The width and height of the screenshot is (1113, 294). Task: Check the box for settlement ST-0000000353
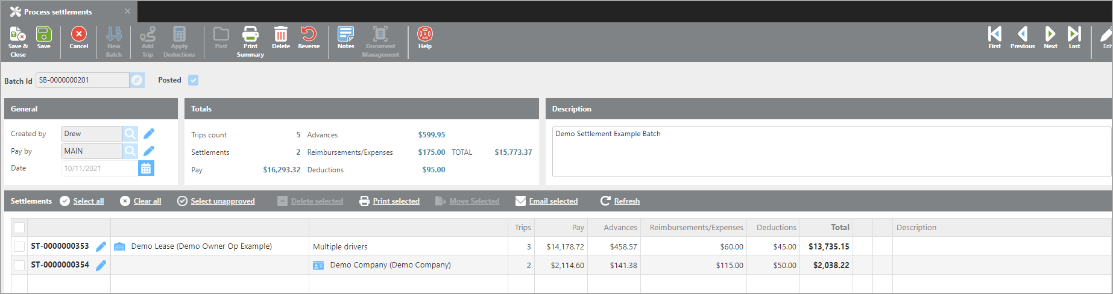tap(19, 246)
